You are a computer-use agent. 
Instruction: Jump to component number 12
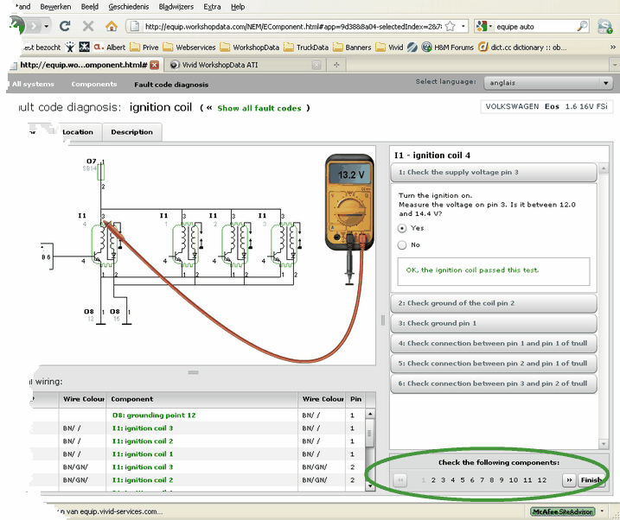click(x=541, y=480)
